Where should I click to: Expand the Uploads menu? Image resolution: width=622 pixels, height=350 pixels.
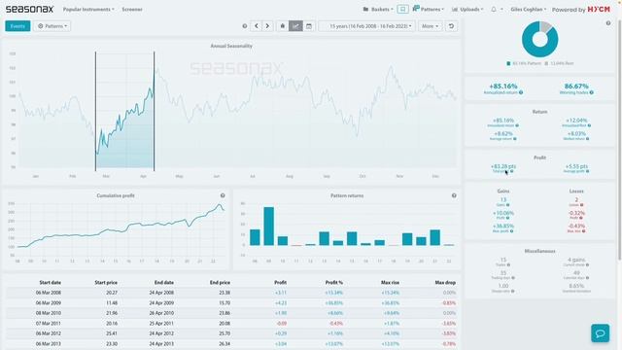467,9
